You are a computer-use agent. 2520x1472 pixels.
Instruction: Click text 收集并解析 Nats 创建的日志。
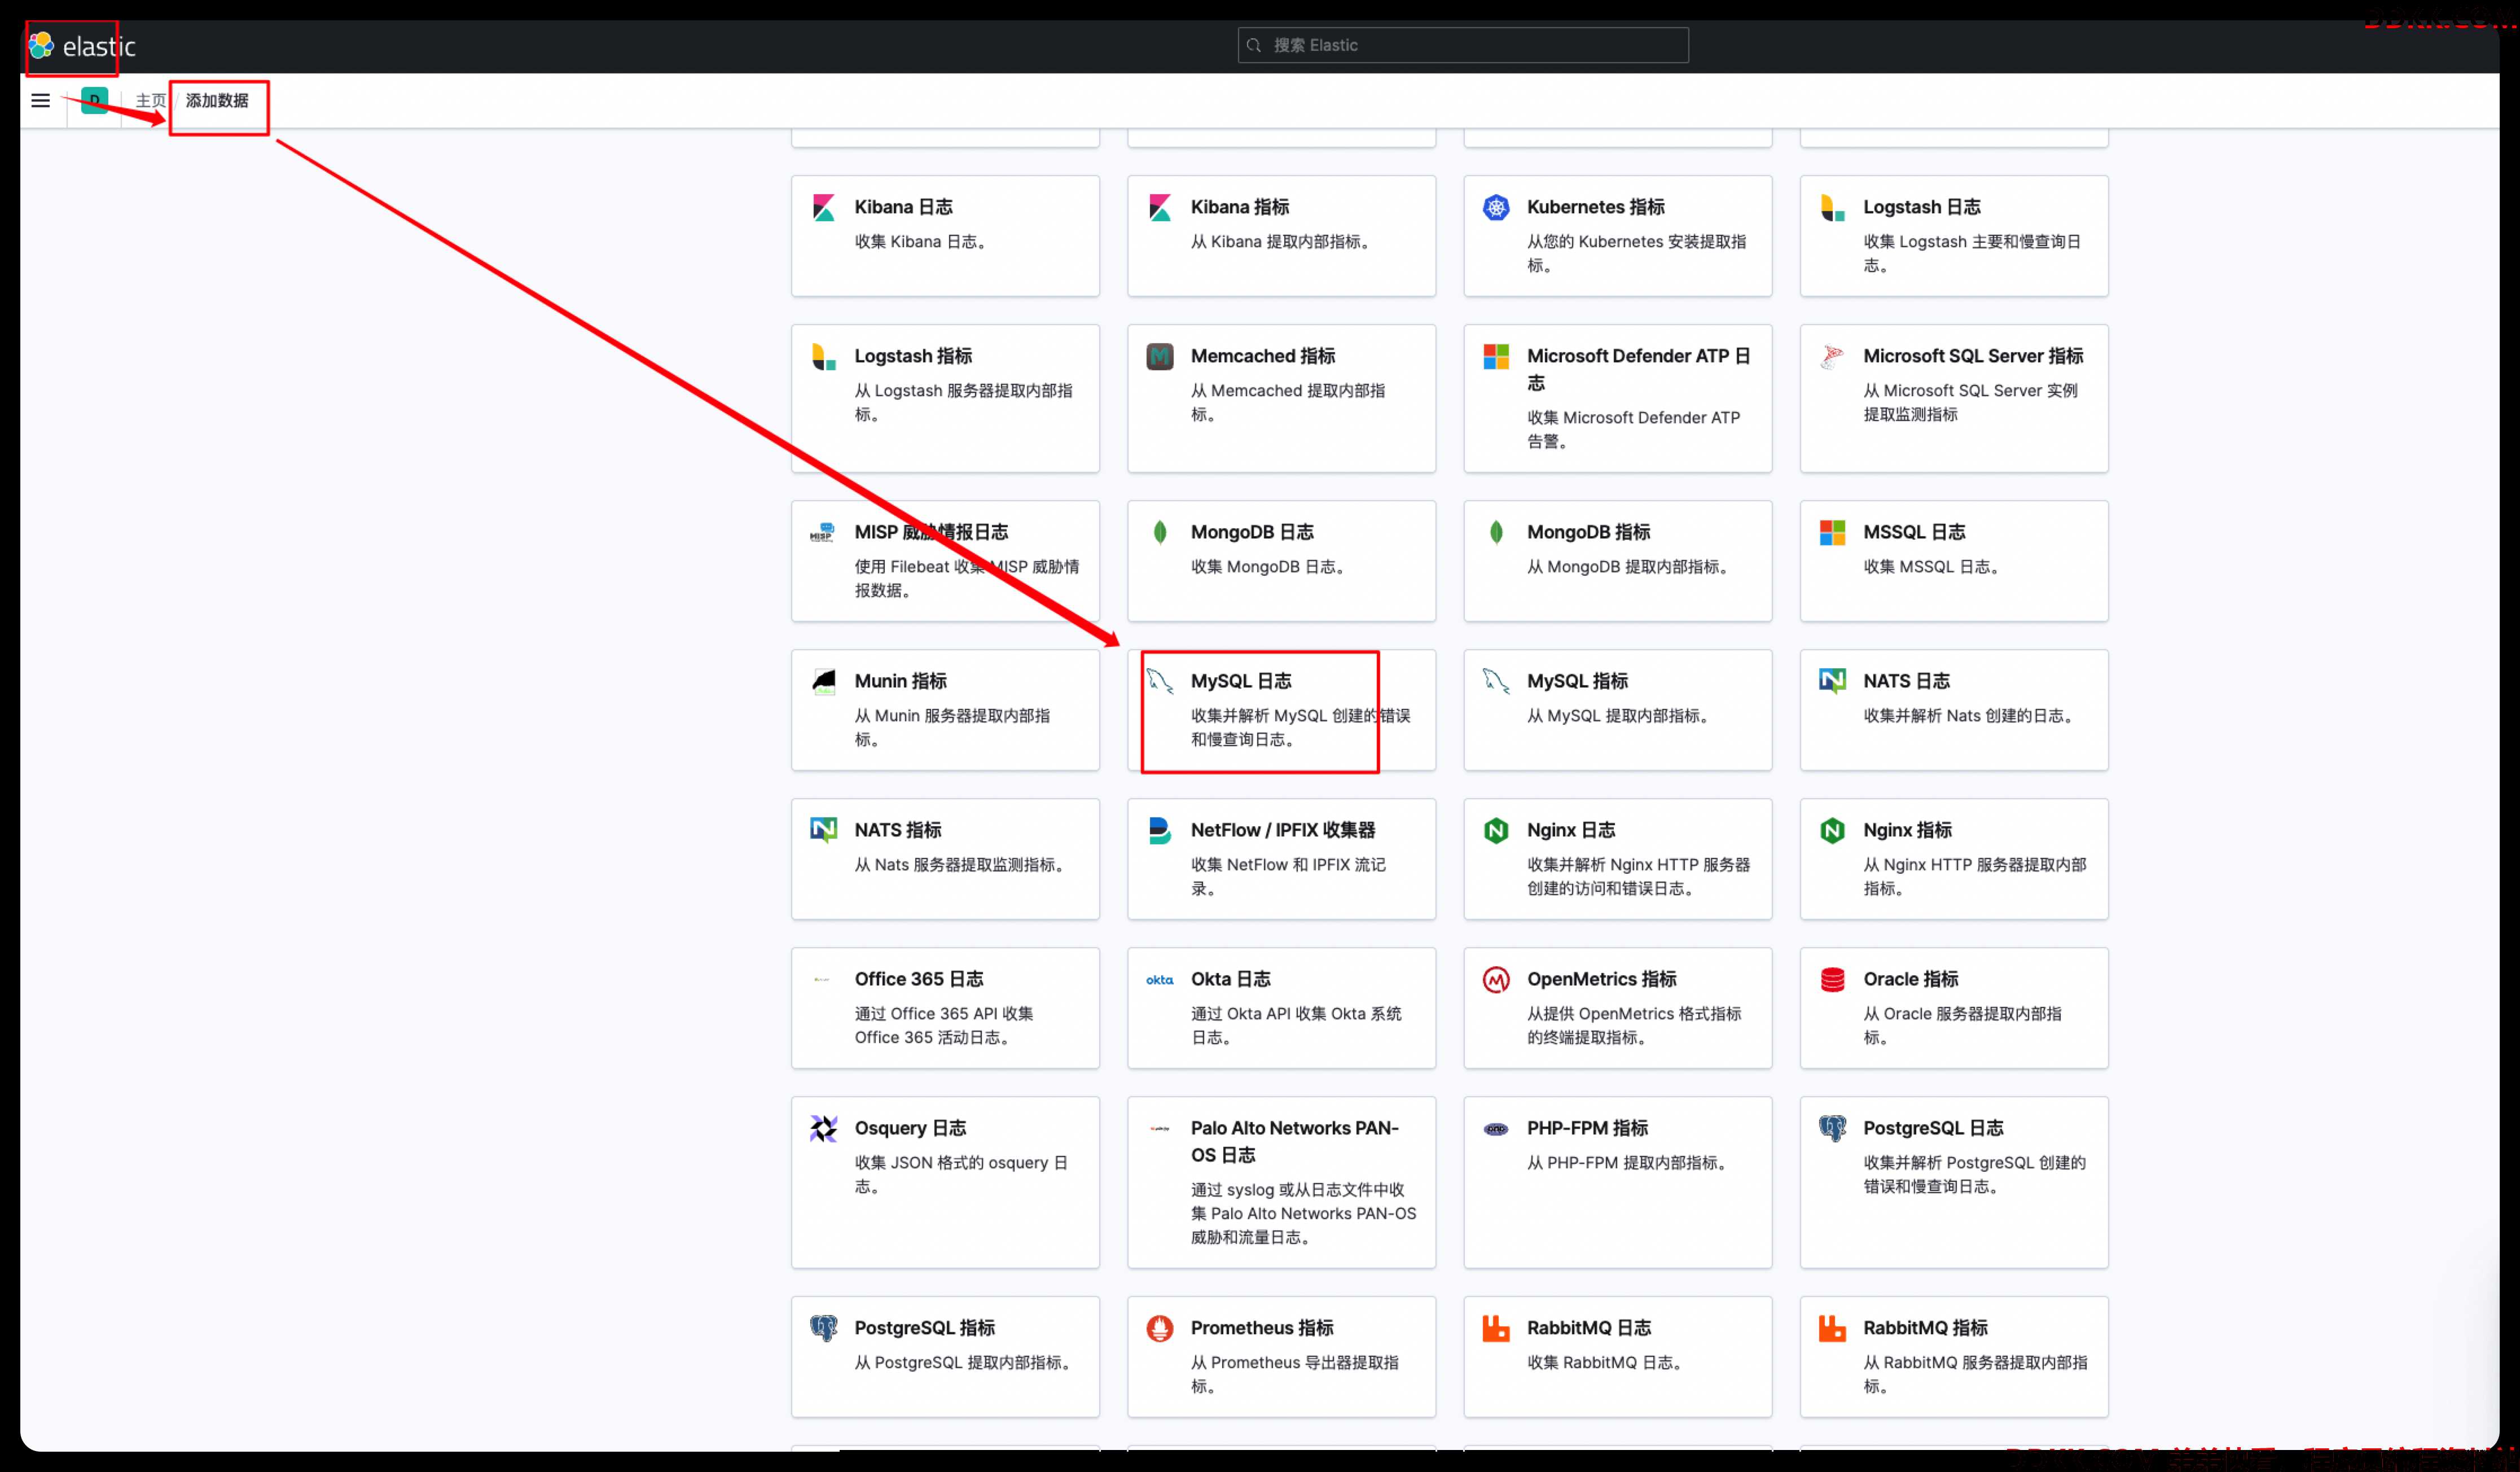click(x=1970, y=716)
